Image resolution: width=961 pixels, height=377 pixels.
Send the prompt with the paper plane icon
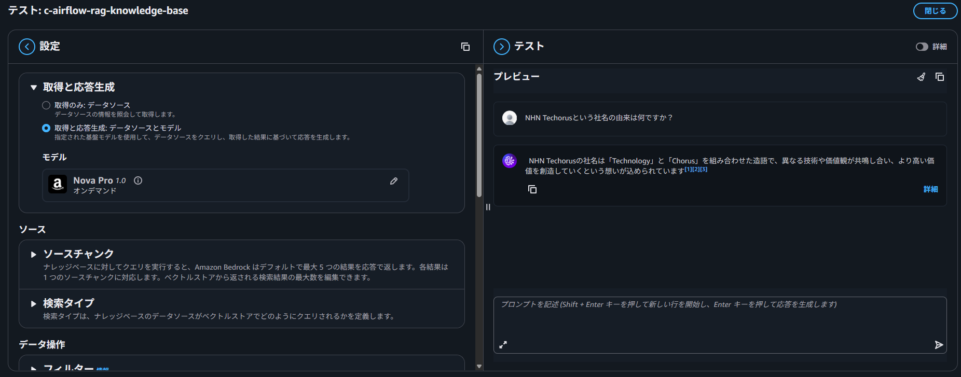939,345
